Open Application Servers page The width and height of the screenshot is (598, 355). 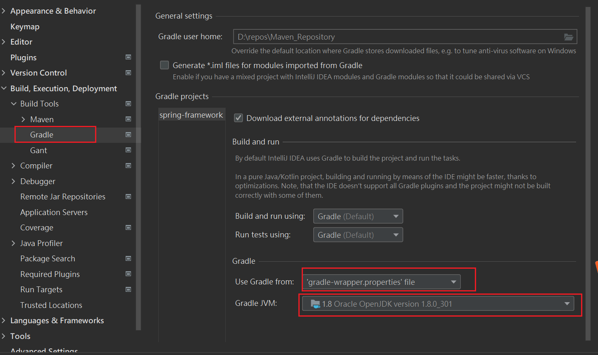click(54, 212)
